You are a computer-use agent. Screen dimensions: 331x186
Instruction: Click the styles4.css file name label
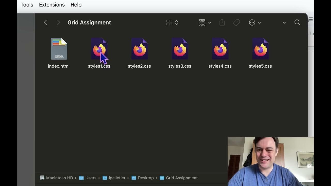(x=220, y=66)
